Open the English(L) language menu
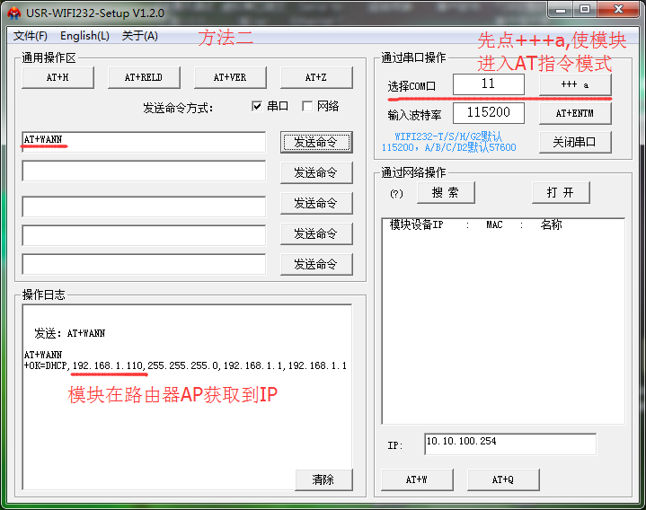 point(84,36)
